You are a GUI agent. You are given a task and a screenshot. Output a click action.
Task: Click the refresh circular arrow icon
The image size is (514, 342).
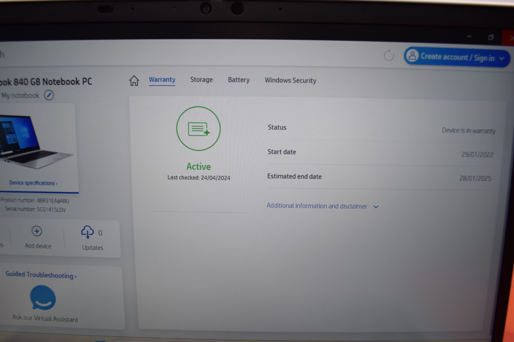tap(388, 55)
